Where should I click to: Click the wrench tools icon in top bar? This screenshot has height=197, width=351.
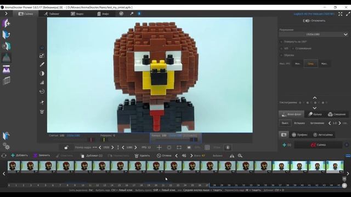[132, 14]
